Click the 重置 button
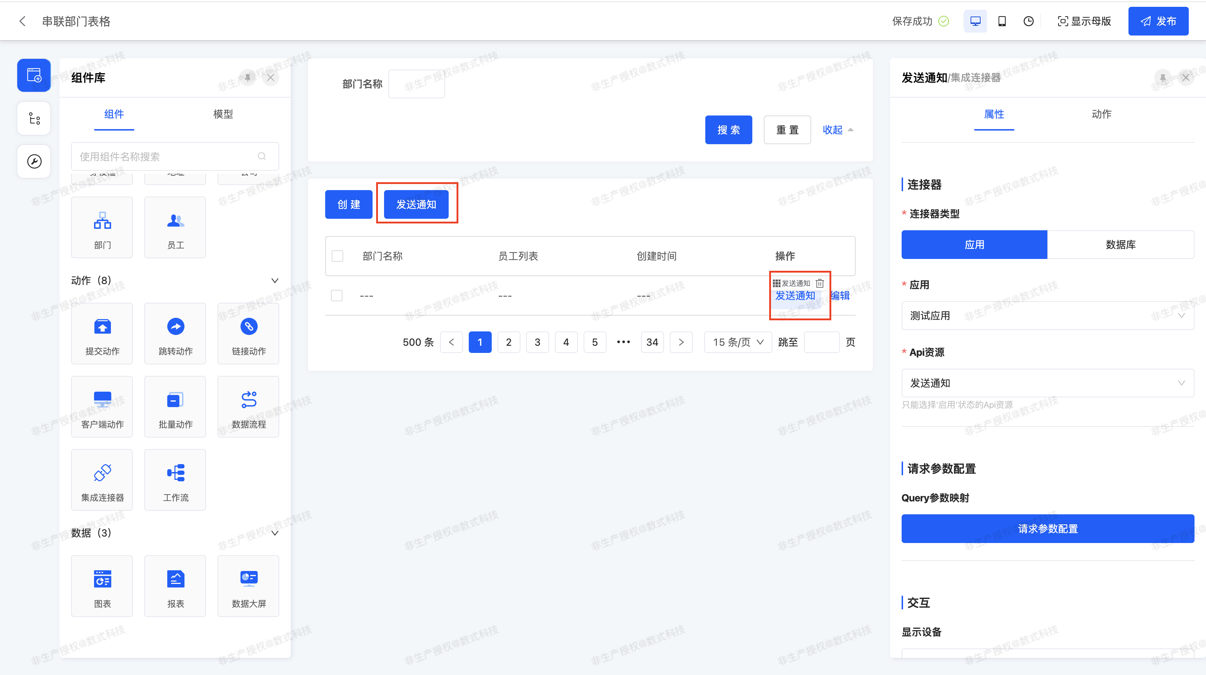The width and height of the screenshot is (1206, 675). point(787,129)
